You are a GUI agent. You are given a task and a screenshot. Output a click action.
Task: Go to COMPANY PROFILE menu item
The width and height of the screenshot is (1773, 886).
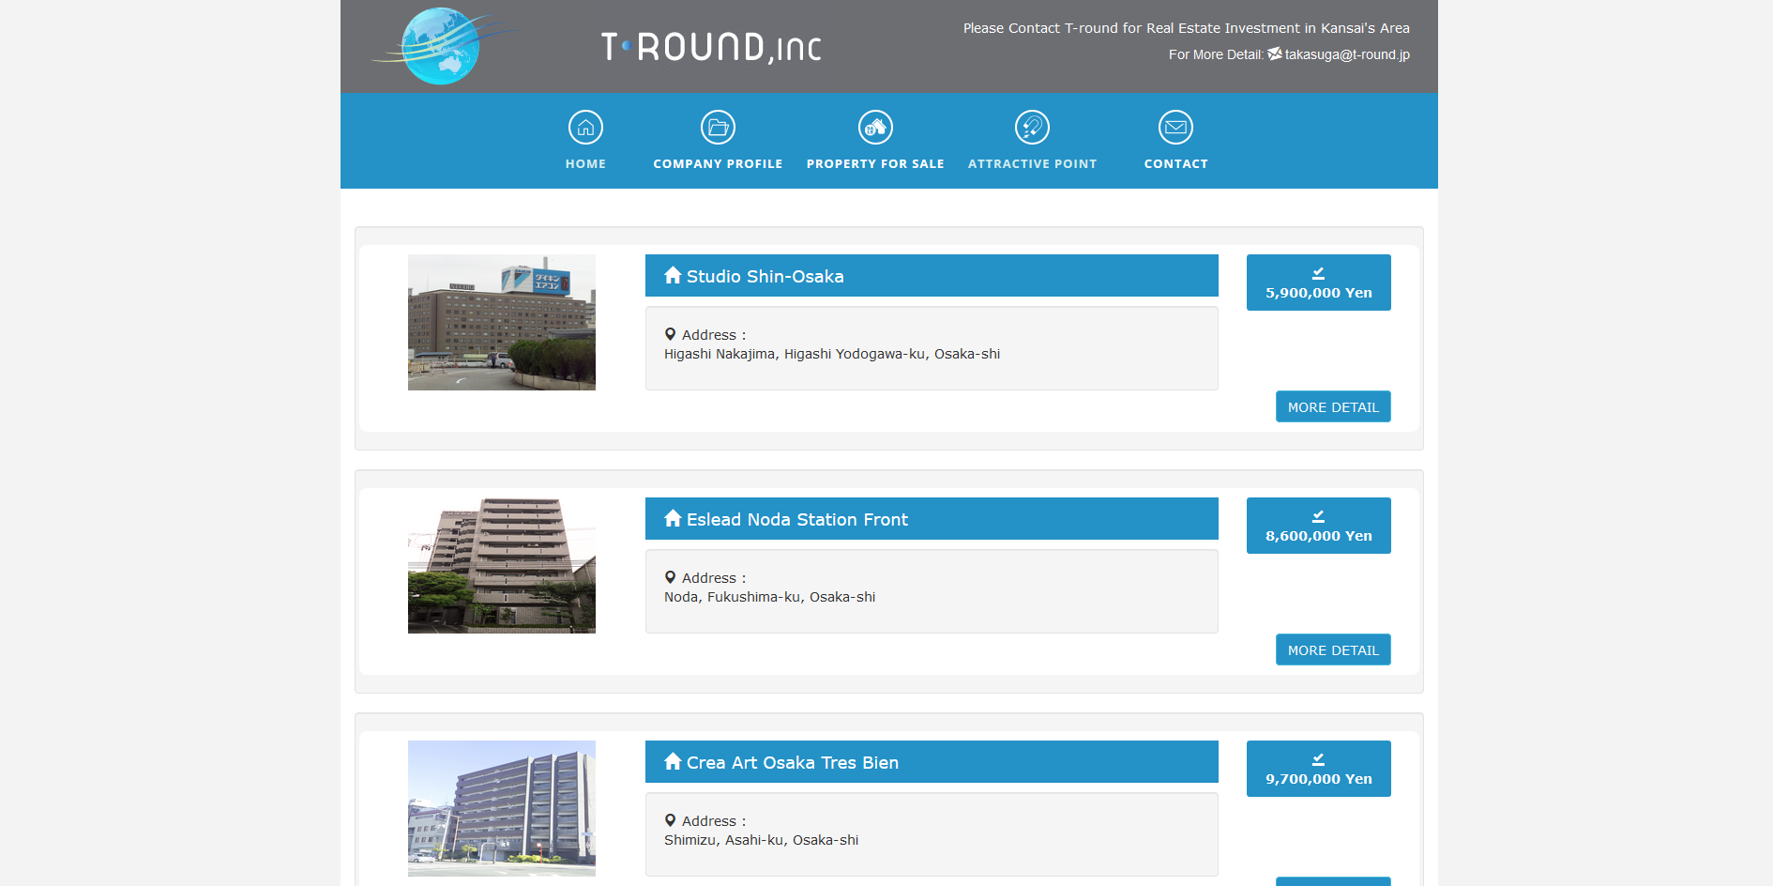coord(718,164)
